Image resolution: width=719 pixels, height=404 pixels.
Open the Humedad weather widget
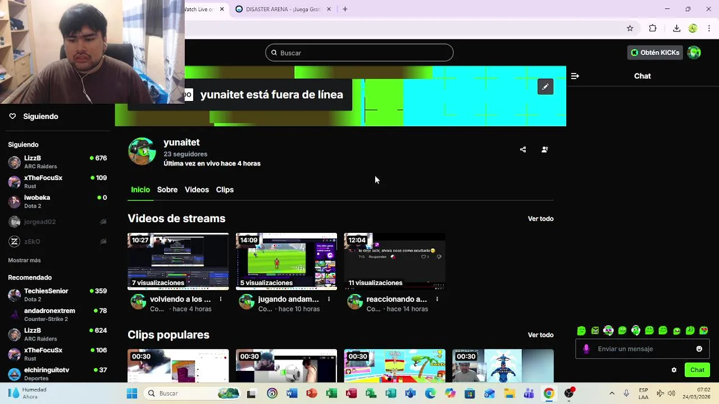point(28,393)
